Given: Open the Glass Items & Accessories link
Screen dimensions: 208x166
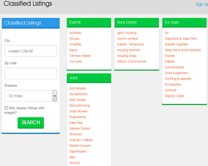Looking at the screenshot, I should (x=183, y=50).
